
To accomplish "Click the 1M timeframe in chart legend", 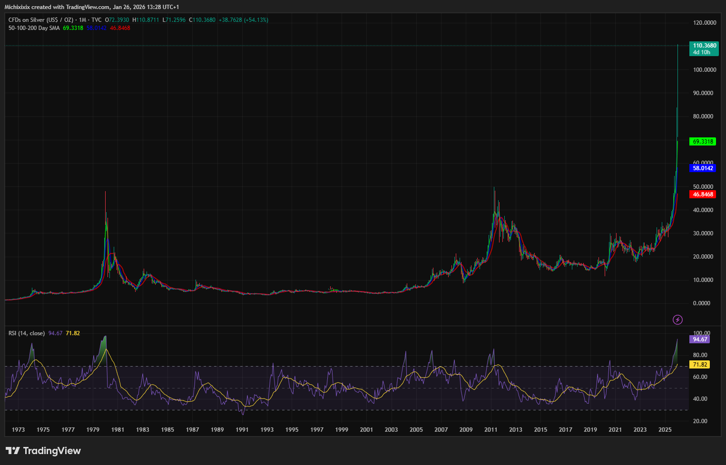I will point(82,20).
